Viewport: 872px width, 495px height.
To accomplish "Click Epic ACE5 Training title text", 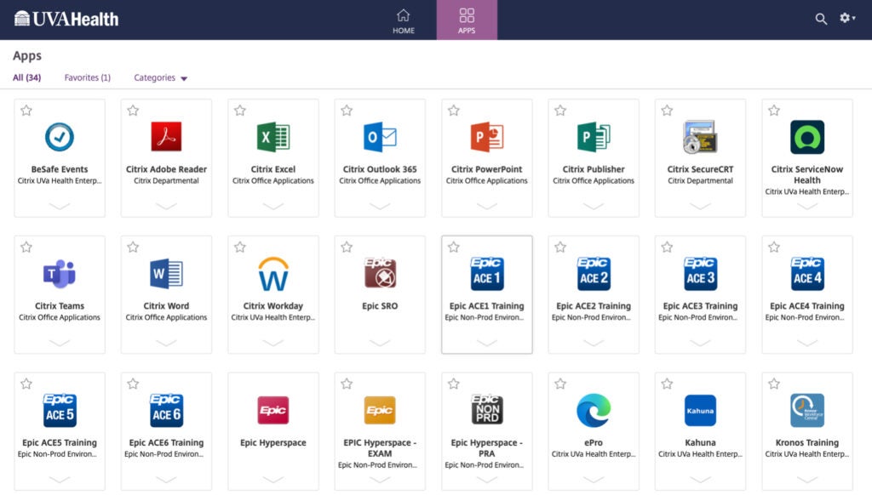I will pos(60,443).
